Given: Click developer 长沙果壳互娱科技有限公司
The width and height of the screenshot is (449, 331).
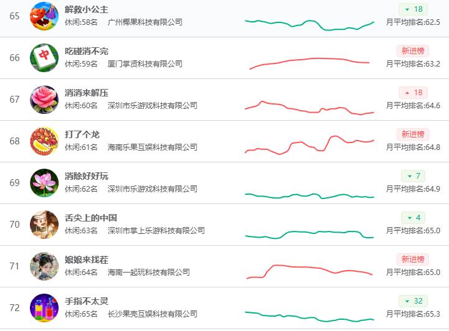Looking at the screenshot, I should 153,314.
